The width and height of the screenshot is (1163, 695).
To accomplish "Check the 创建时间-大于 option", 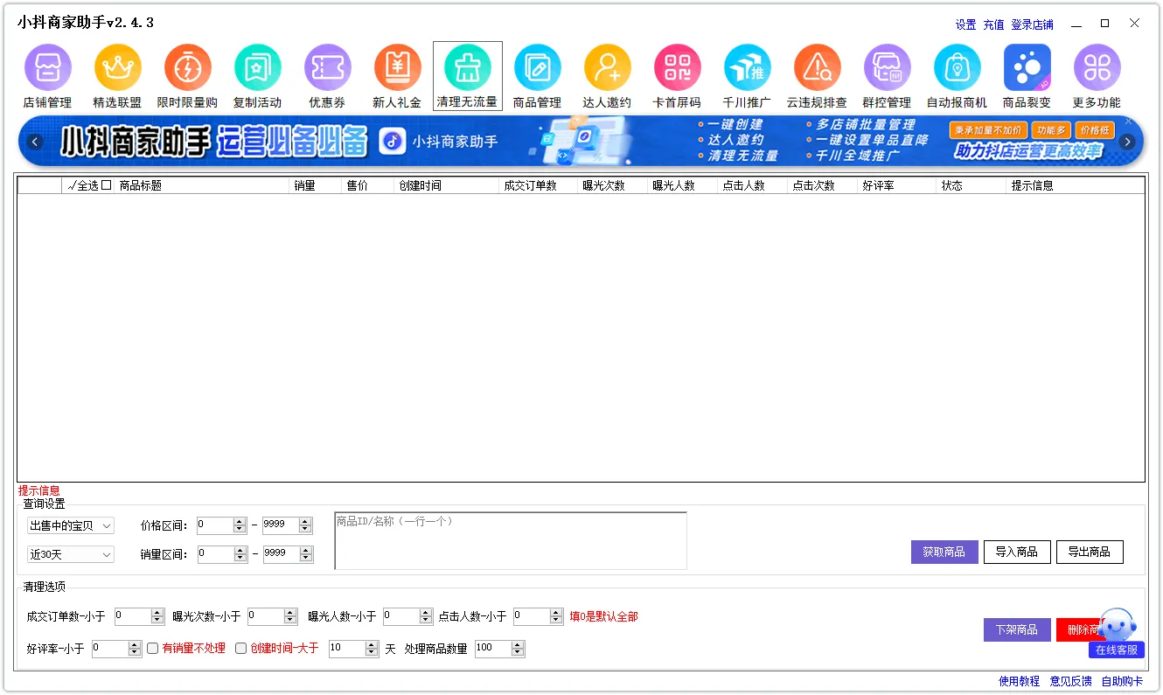I will (241, 649).
